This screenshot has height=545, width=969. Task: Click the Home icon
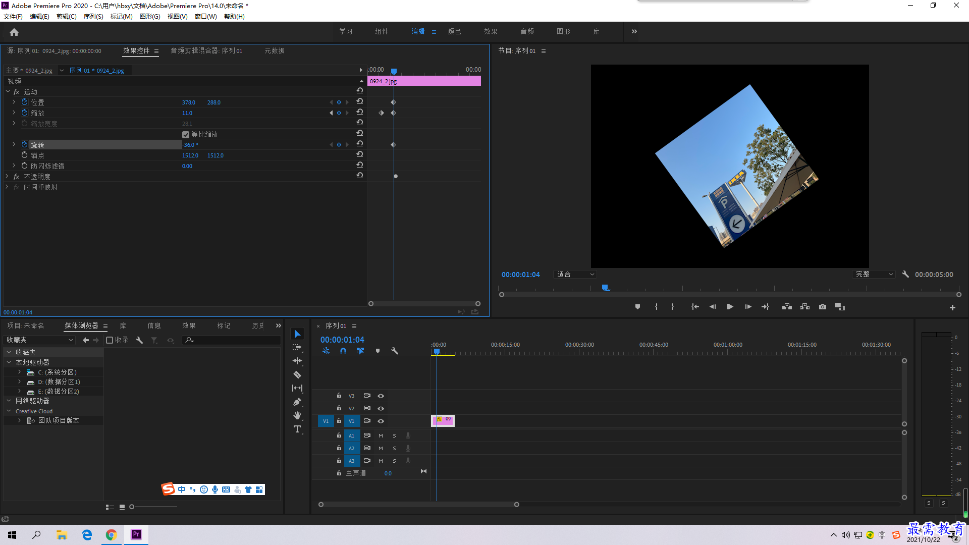pyautogui.click(x=14, y=32)
